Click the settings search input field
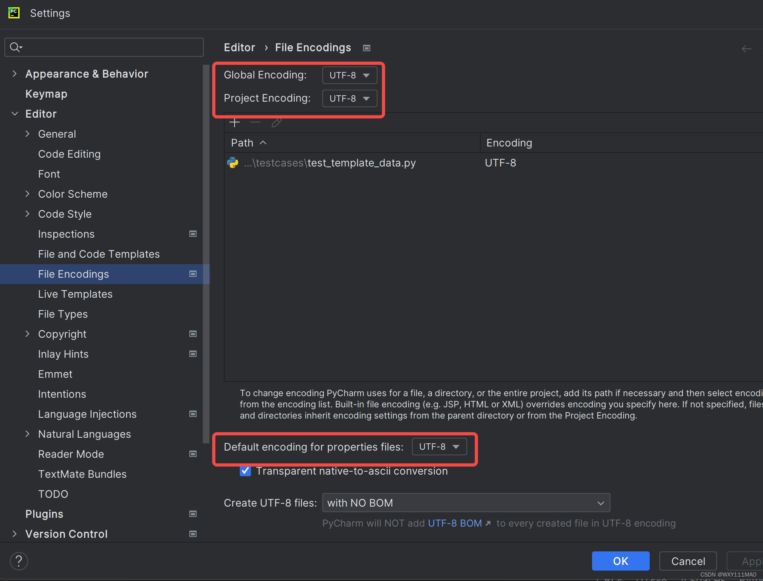This screenshot has height=581, width=763. tap(104, 47)
